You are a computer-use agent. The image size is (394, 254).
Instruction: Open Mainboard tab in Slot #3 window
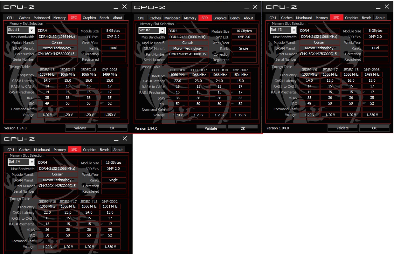pos(304,18)
